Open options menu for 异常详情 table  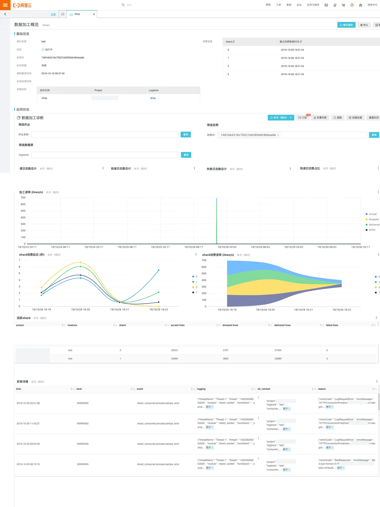(377, 381)
